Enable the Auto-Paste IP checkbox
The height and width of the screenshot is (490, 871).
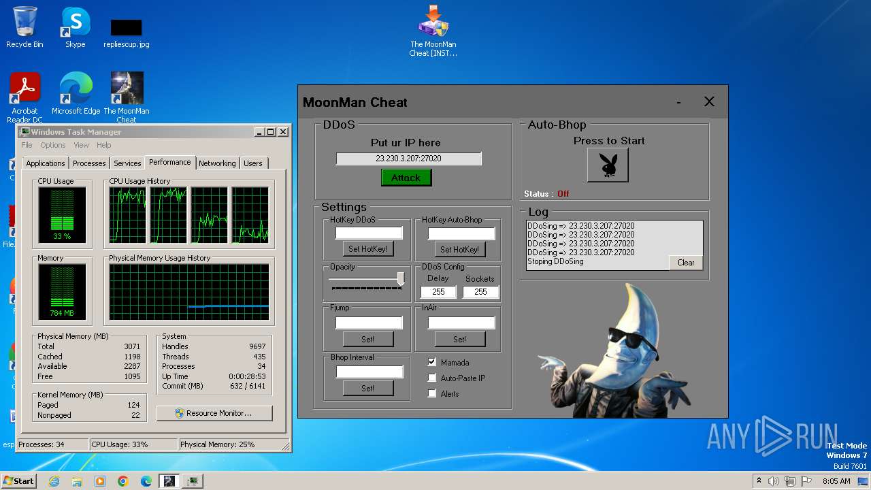(431, 378)
